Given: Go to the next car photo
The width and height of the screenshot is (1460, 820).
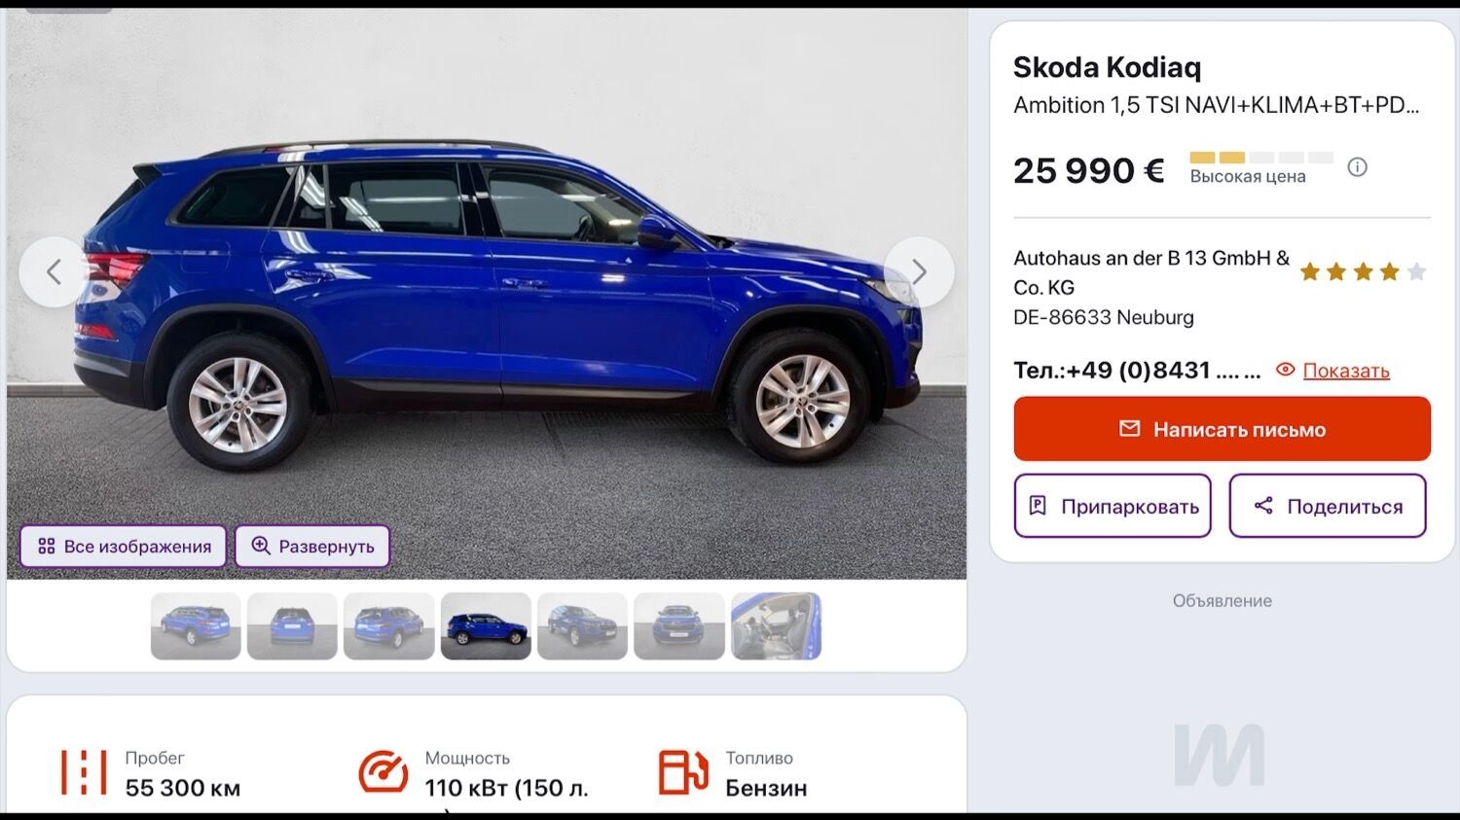Looking at the screenshot, I should (919, 272).
